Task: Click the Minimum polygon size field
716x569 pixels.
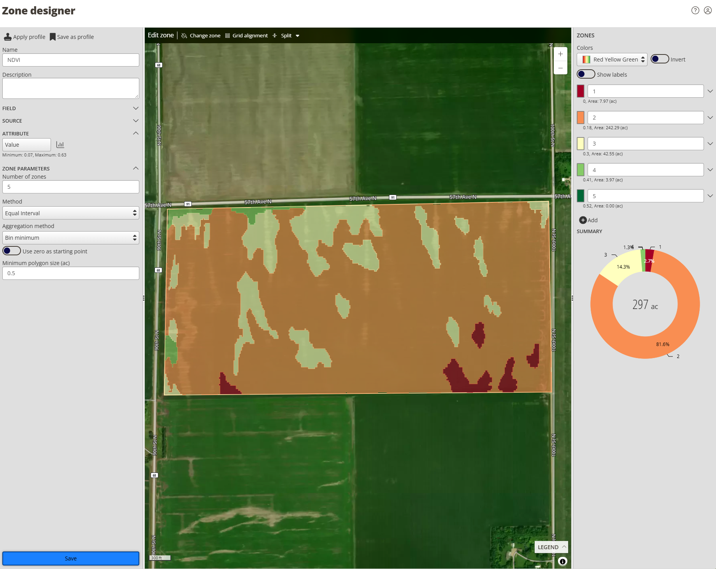Action: (x=71, y=273)
